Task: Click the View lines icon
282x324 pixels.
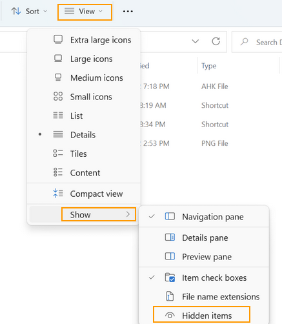Action: (69, 11)
